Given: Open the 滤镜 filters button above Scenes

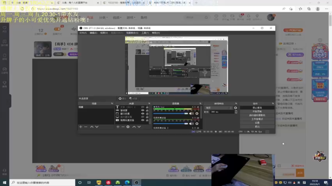Looking at the screenshot, I should point(133,98).
